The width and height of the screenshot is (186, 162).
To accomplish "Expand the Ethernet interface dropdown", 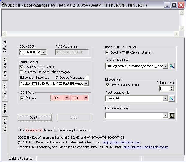I will (86, 84).
